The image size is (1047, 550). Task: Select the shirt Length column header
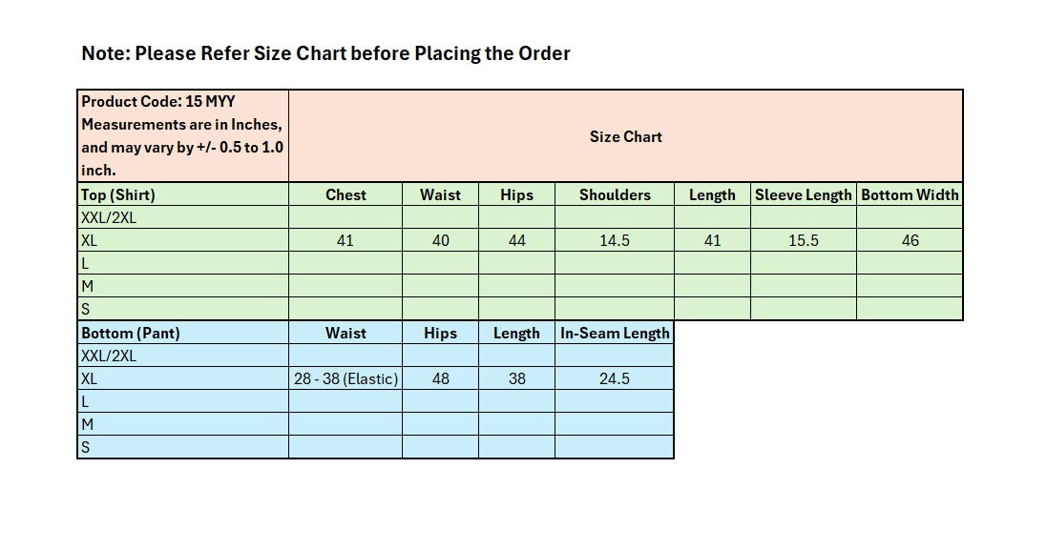click(712, 194)
